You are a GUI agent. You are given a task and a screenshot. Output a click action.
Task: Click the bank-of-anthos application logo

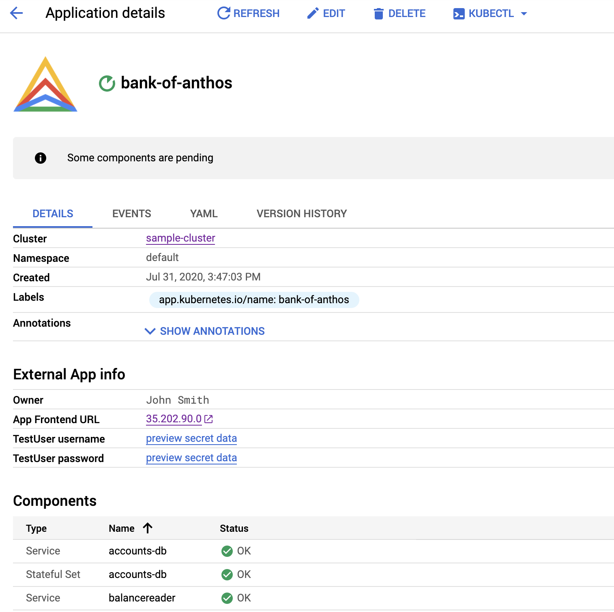(45, 84)
